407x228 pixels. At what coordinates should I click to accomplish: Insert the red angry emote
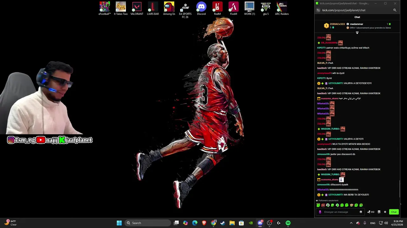323,205
